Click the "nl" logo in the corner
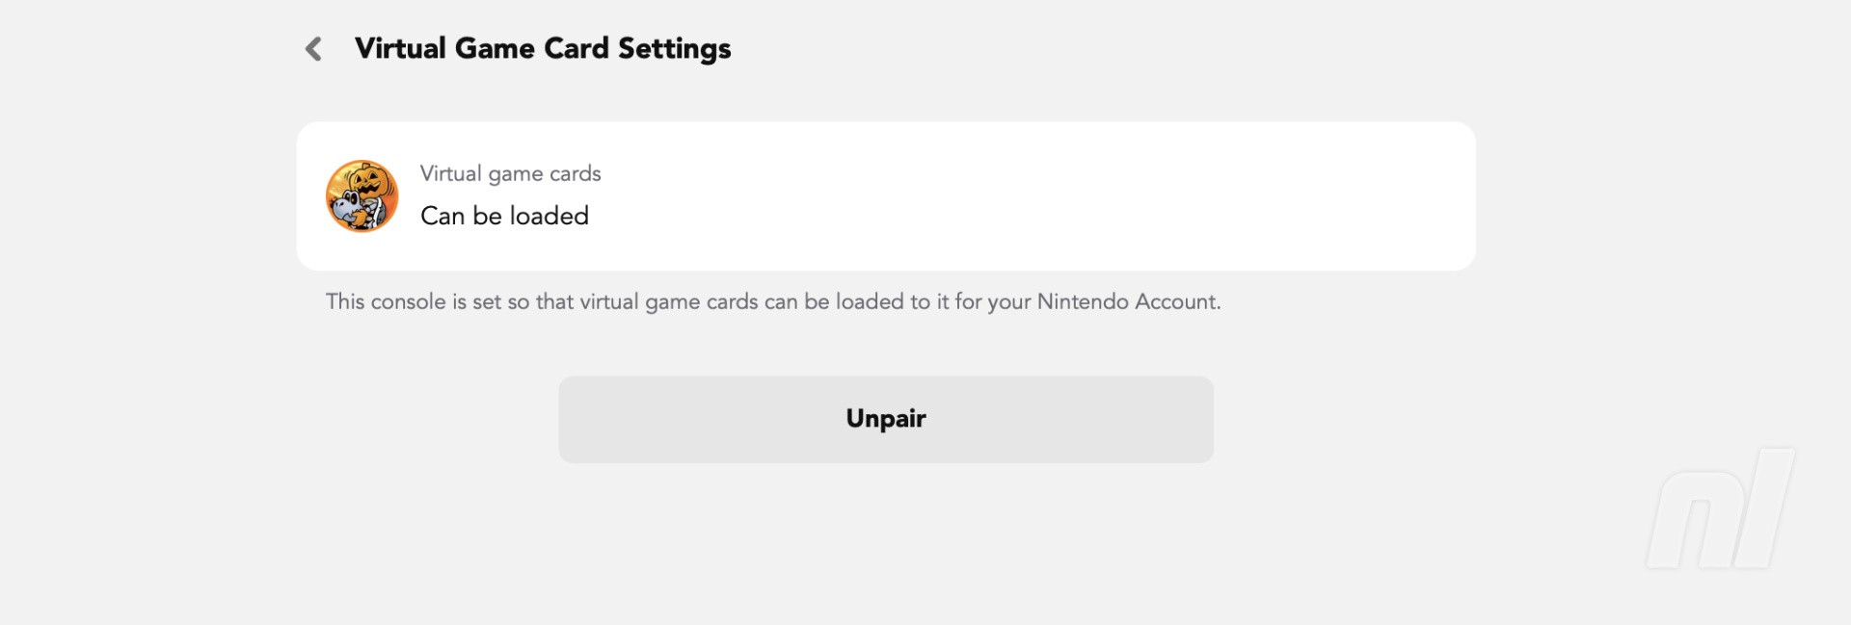 pos(1719,508)
